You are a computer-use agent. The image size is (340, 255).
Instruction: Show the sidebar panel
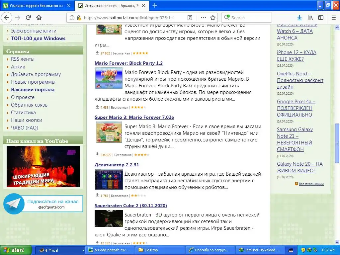click(321, 18)
